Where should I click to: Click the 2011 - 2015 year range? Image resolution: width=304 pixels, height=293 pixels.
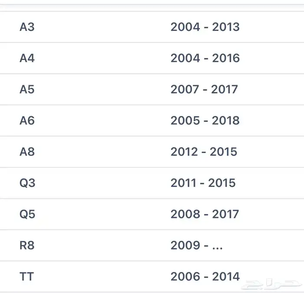click(203, 183)
